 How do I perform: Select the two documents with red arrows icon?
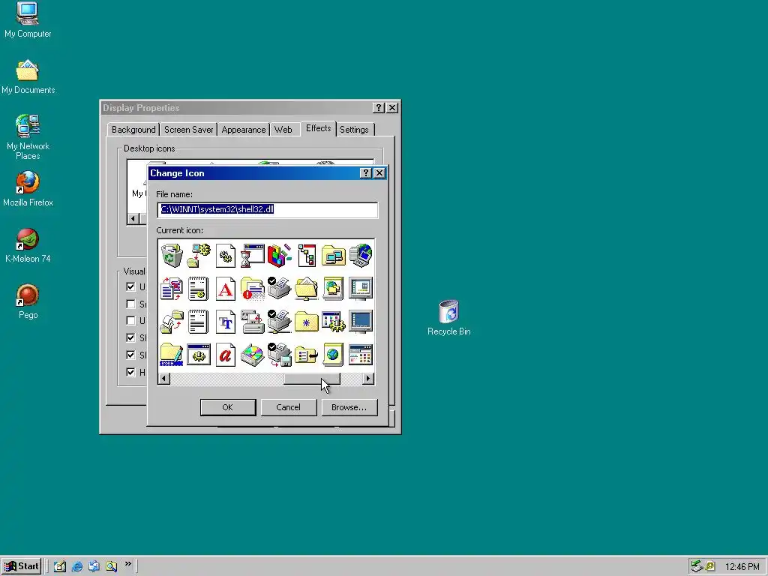[172, 289]
